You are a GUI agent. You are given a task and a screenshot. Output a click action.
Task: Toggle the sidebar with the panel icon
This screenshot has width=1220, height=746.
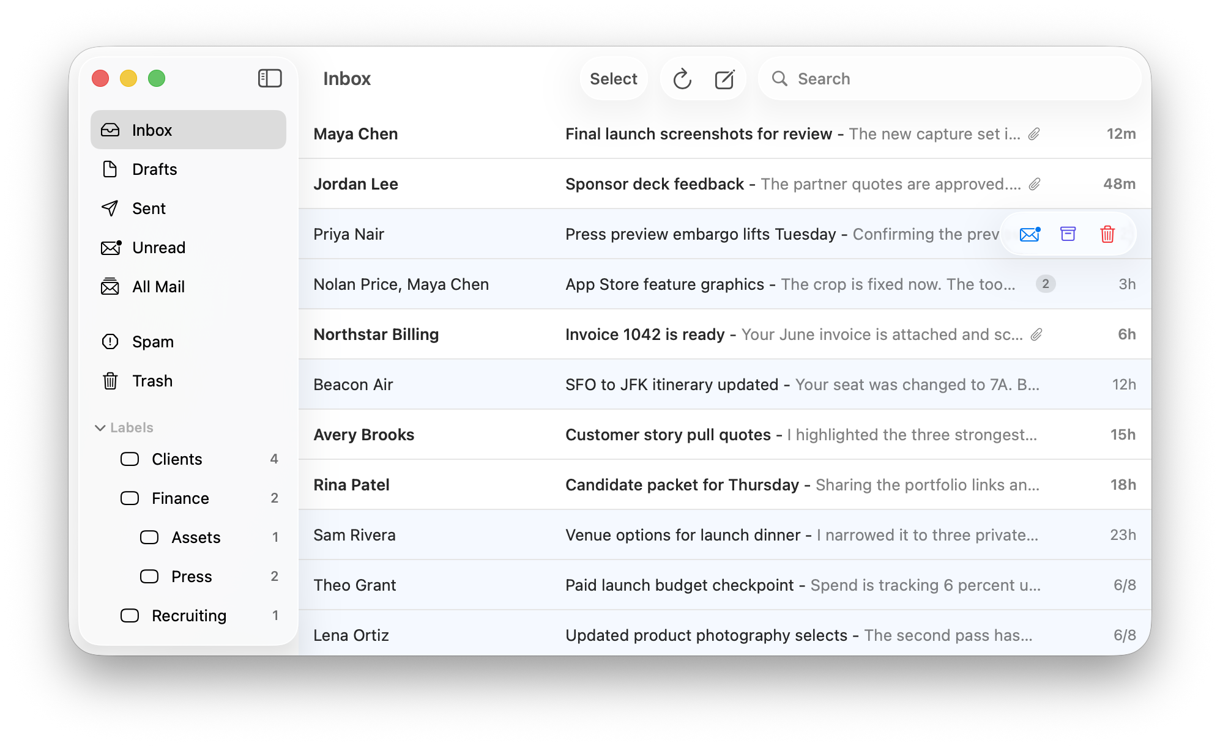point(270,78)
